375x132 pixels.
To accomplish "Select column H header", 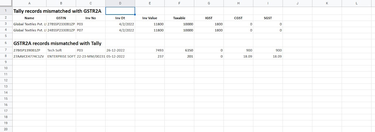I will (x=238, y=3).
